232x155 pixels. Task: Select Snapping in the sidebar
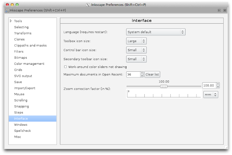point(21,106)
